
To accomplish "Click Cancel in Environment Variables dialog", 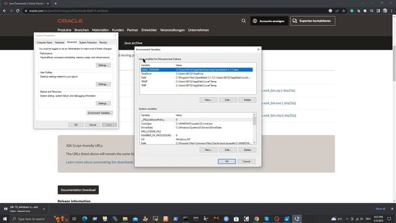I will (246, 161).
